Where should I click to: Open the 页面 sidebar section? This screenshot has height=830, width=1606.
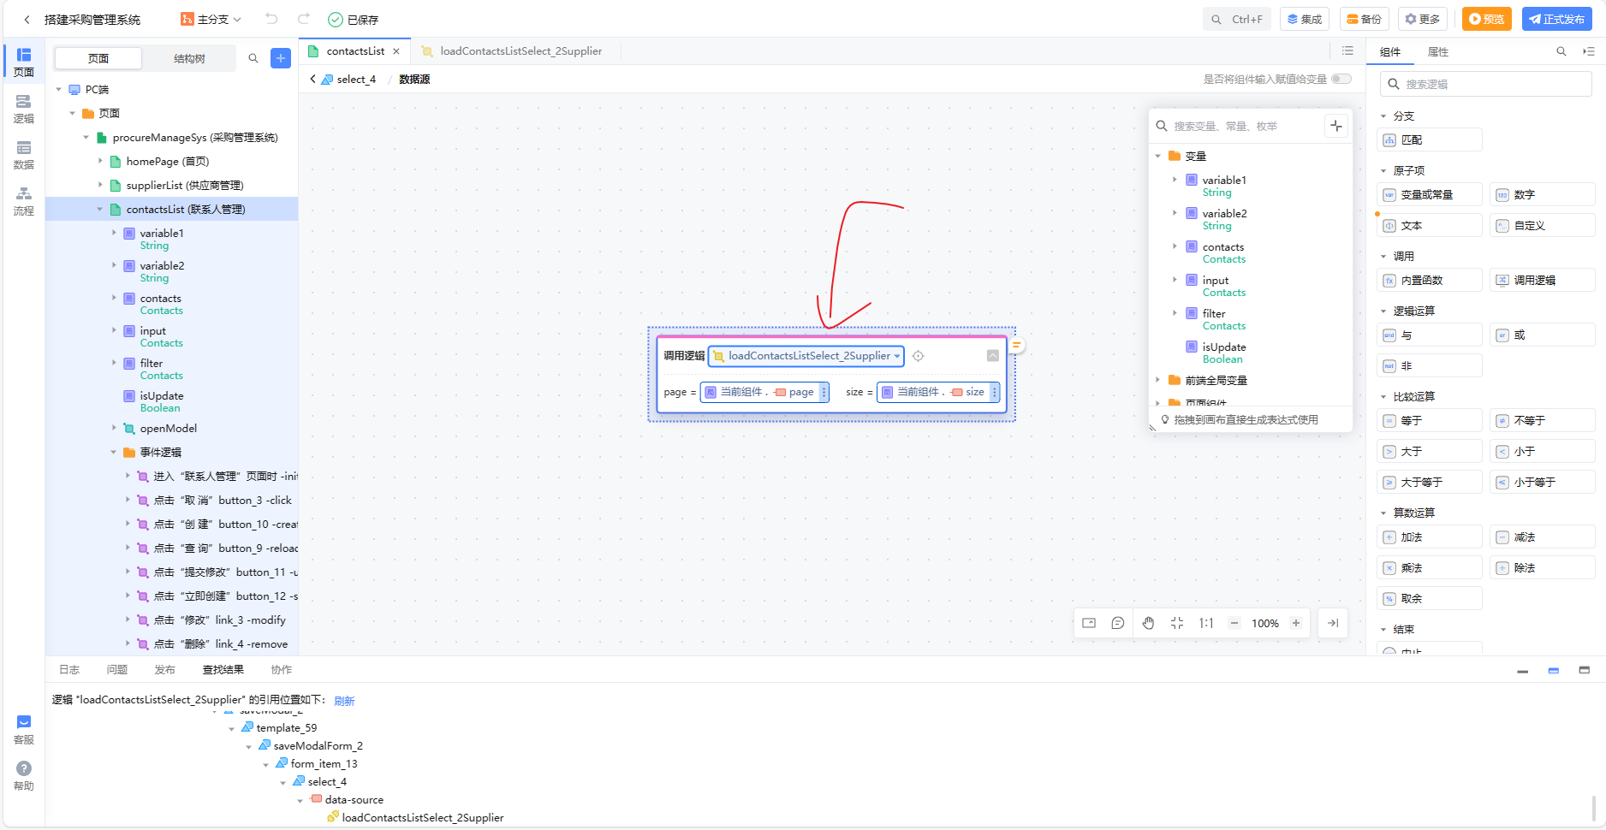pyautogui.click(x=24, y=62)
